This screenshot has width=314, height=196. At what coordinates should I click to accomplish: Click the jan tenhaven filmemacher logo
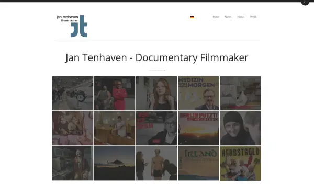72,26
